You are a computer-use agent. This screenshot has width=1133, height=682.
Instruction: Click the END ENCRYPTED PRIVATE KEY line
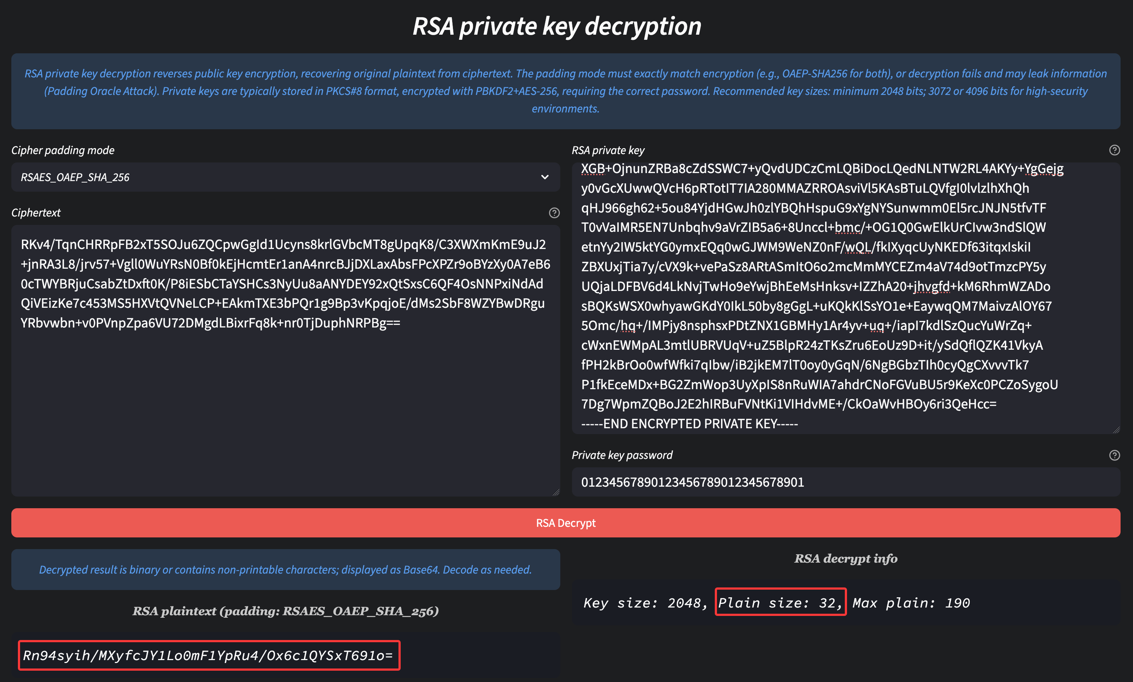pos(690,423)
